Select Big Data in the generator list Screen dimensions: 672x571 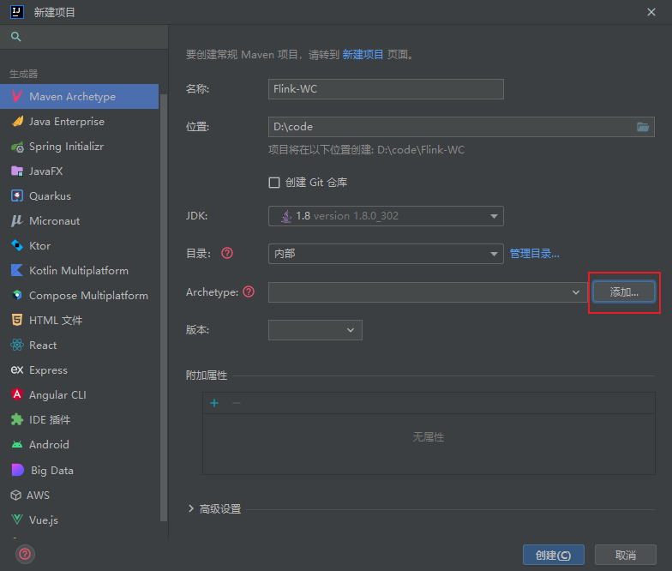[51, 471]
